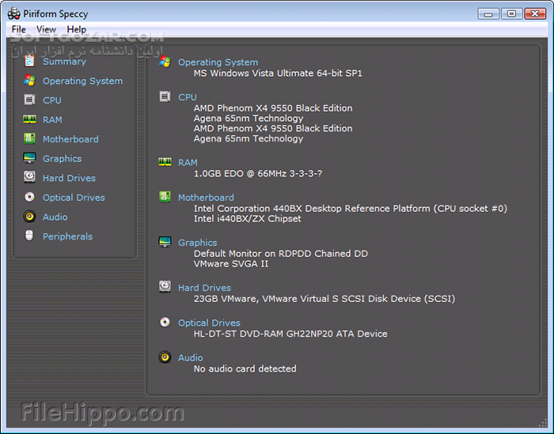This screenshot has width=554, height=434.
Task: Click the resize grip at window corner
Action: (x=543, y=423)
